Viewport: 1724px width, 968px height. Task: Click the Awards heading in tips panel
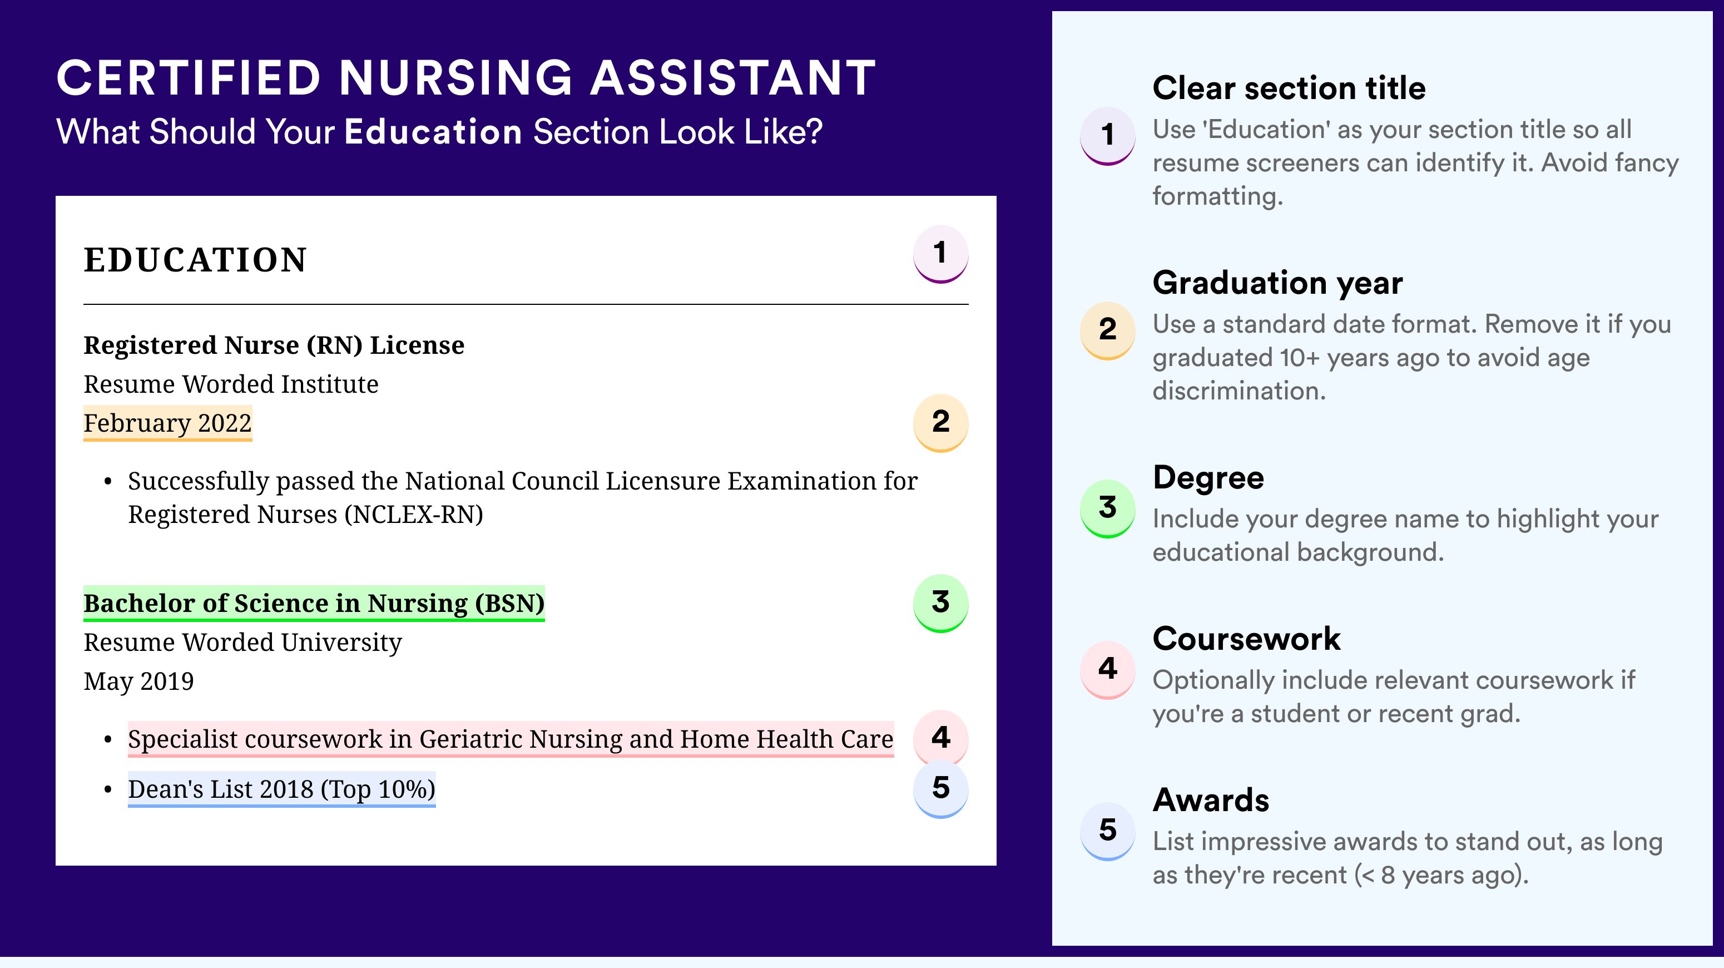click(1211, 800)
